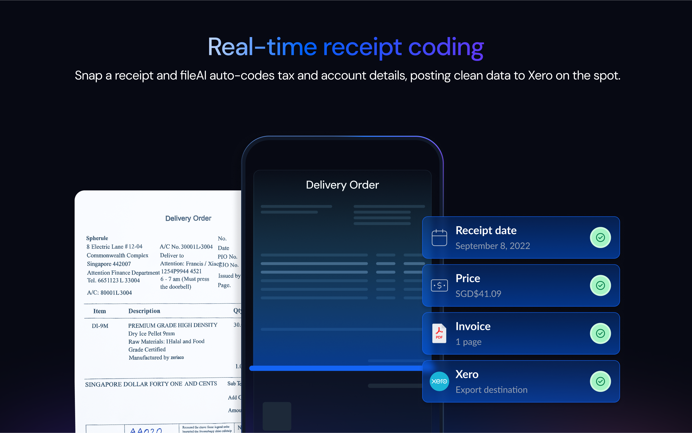Click 'Raw Materials: IHalal and Food' line
The width and height of the screenshot is (692, 433).
coord(166,342)
